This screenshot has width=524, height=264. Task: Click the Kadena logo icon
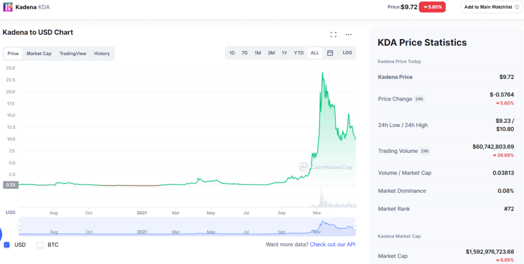point(8,7)
